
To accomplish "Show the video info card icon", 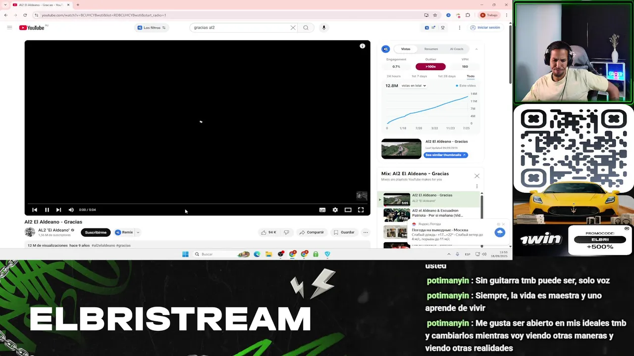I will pos(363,46).
